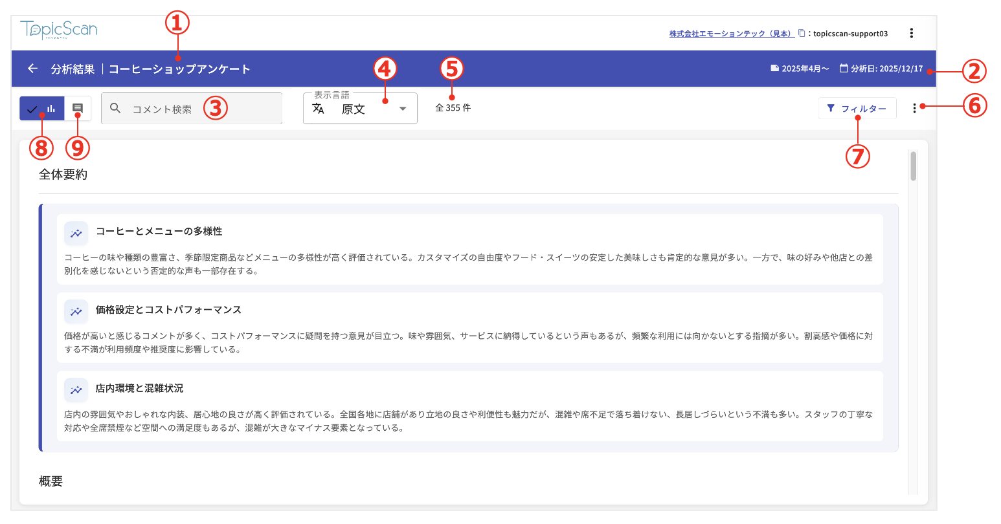This screenshot has width=1001, height=524.
Task: Click into the コメント検索 input field
Action: point(194,109)
